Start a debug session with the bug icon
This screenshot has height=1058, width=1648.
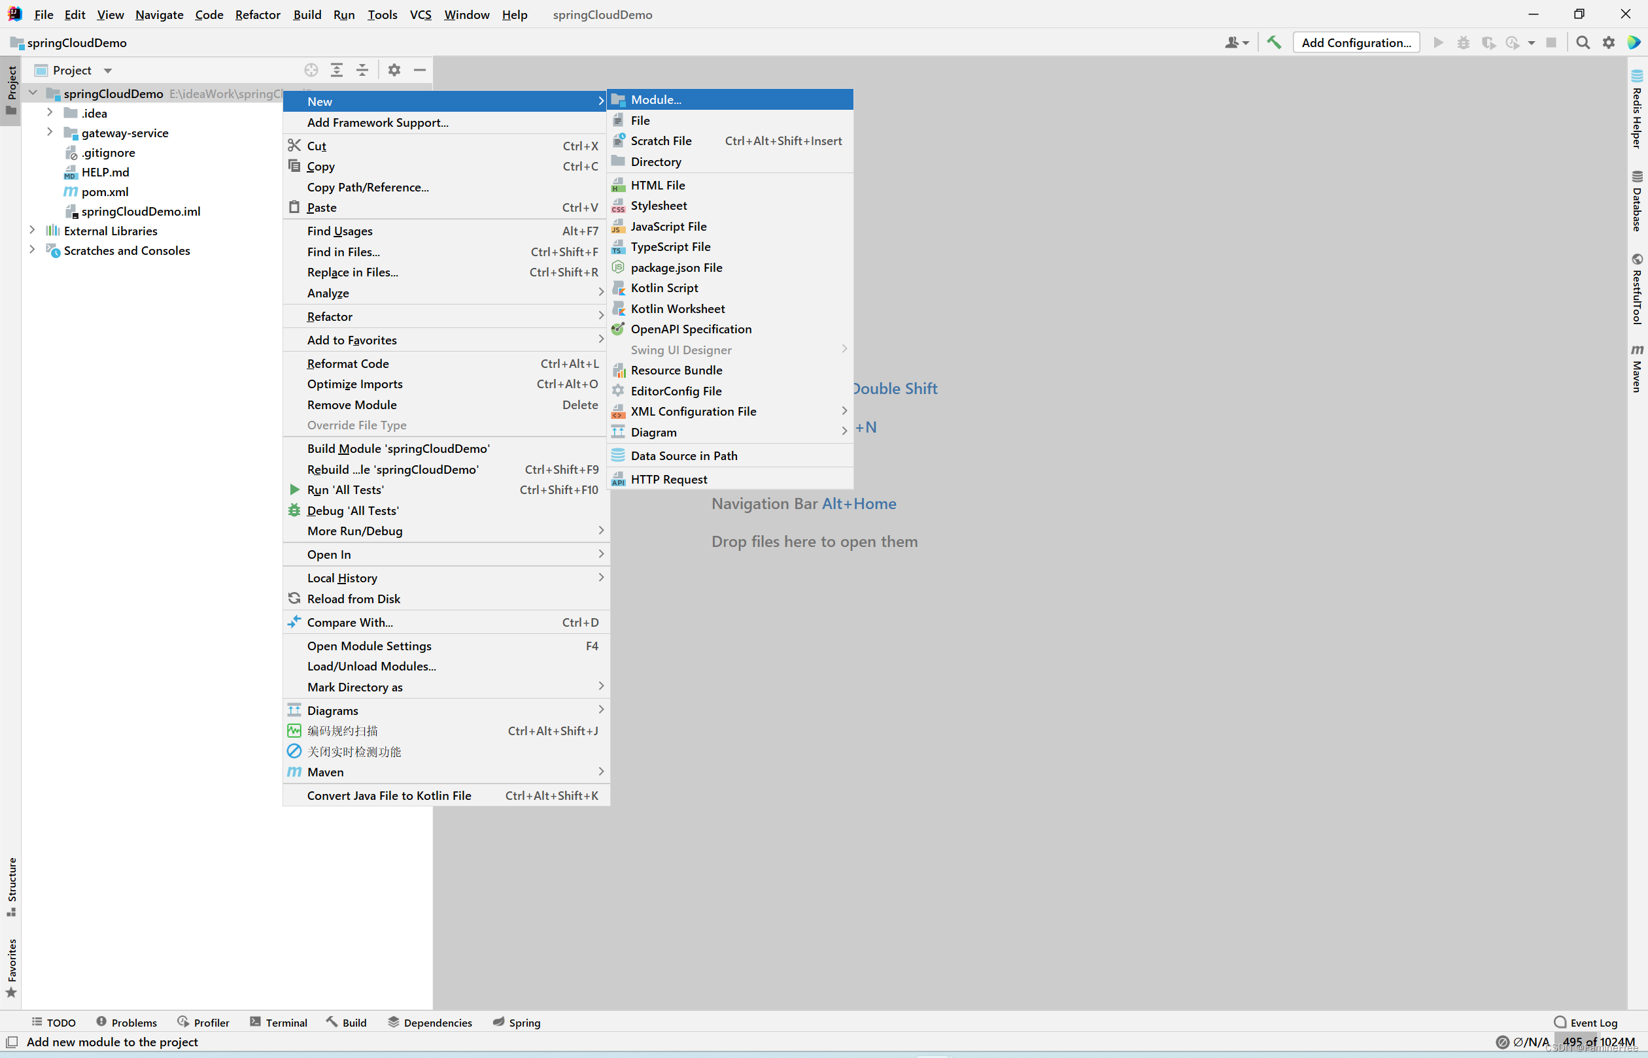[1463, 42]
